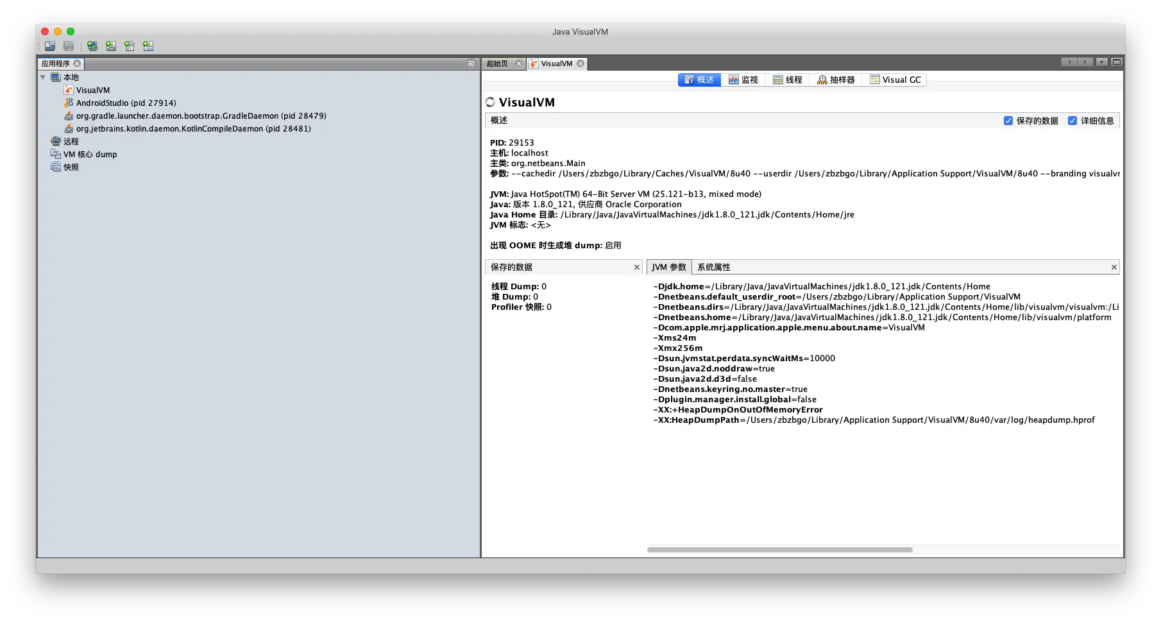
Task: Click the VisualVM app icon in tree
Action: [69, 90]
